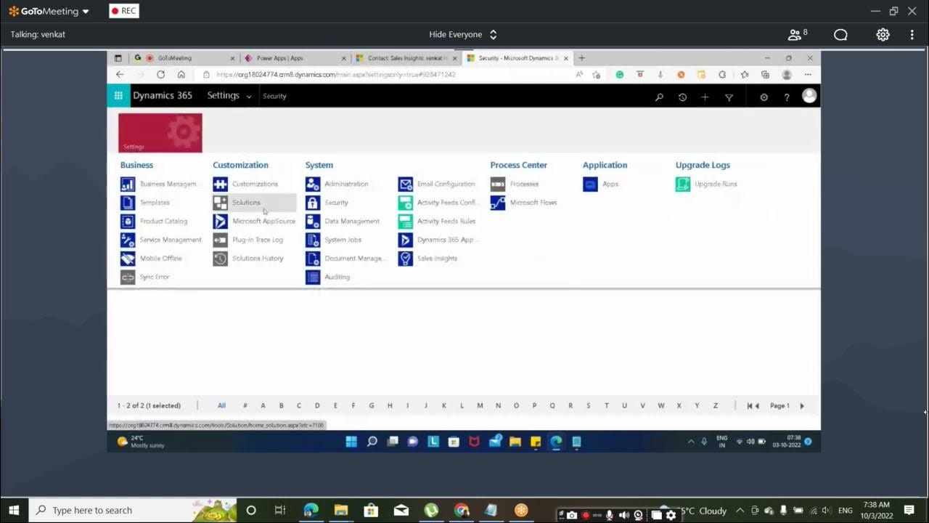Open a new browser tab
The image size is (929, 523).
(x=581, y=58)
